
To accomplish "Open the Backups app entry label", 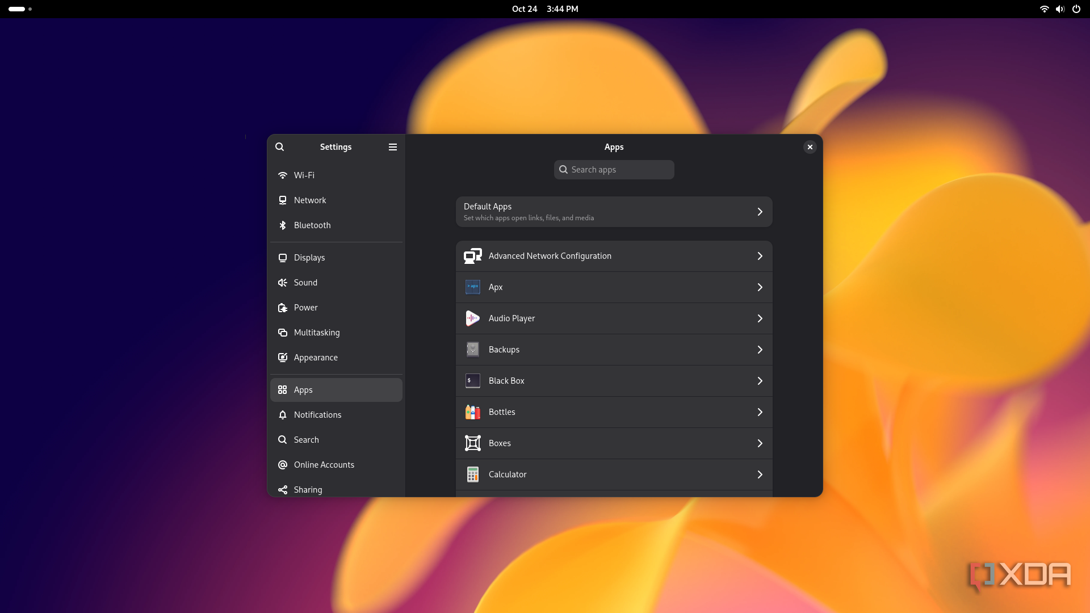I will pyautogui.click(x=504, y=350).
